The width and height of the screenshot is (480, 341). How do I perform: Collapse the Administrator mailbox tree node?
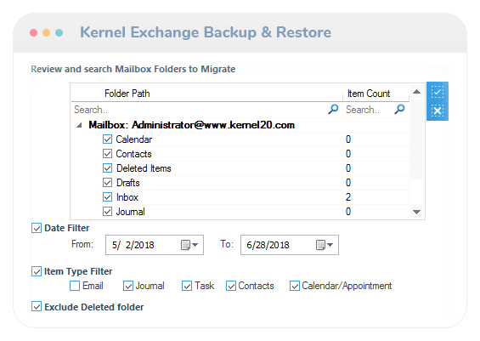coord(79,125)
